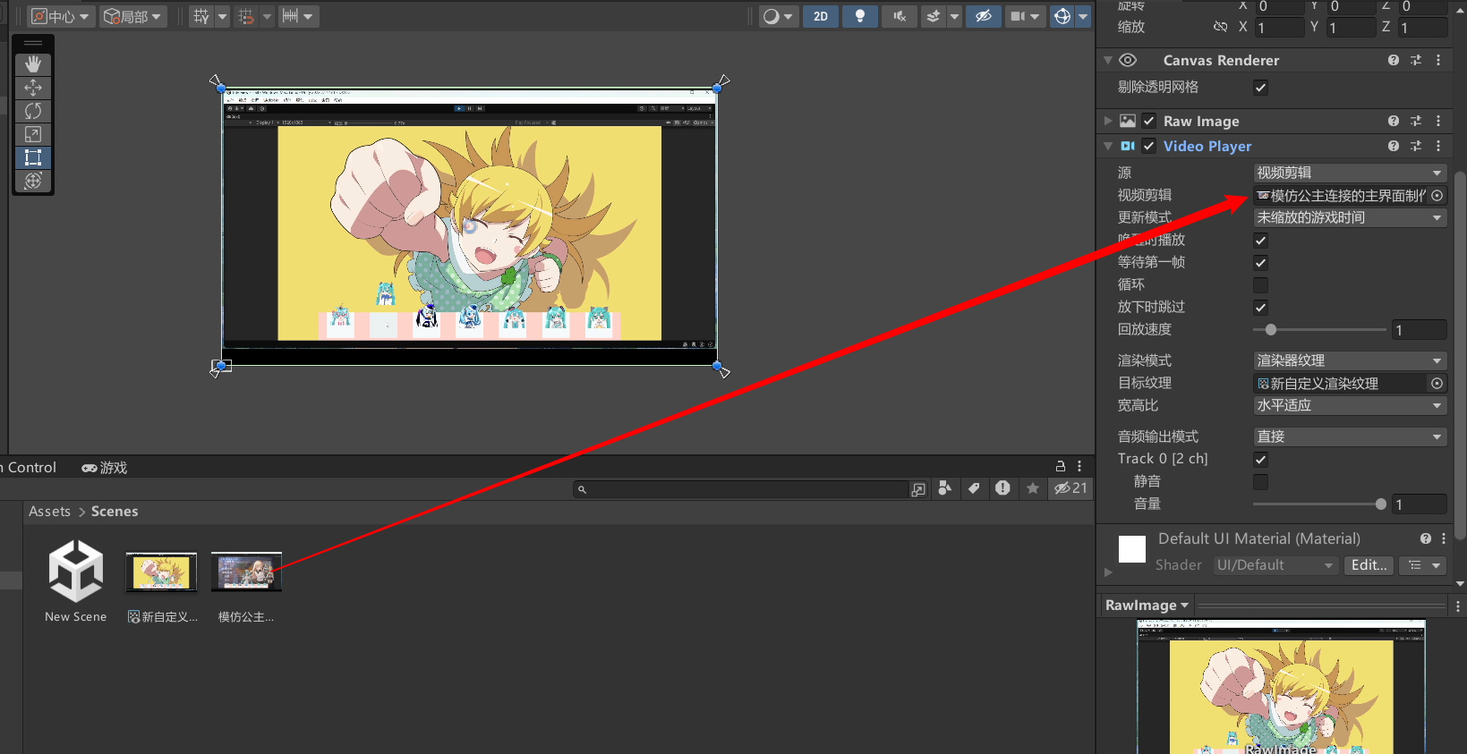The height and width of the screenshot is (754, 1467).
Task: Open the 音频输出模式 dropdown
Action: [1350, 436]
